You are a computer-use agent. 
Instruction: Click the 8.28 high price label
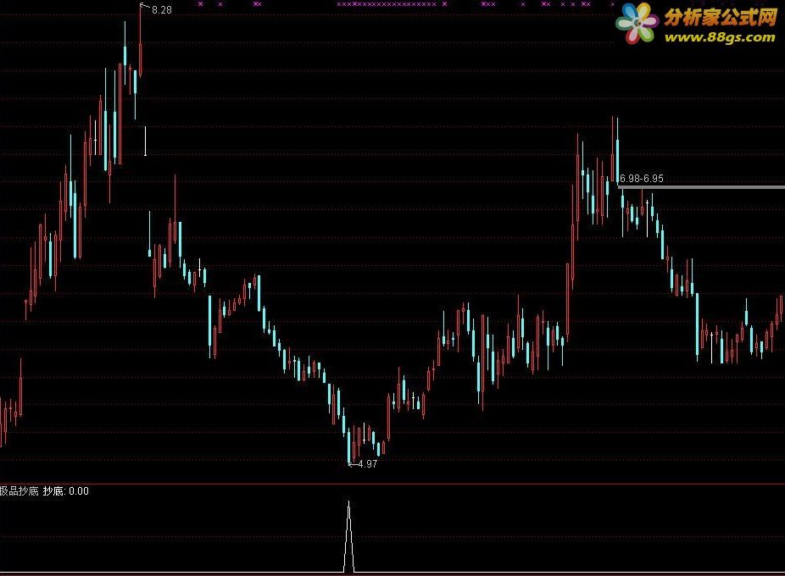click(162, 10)
